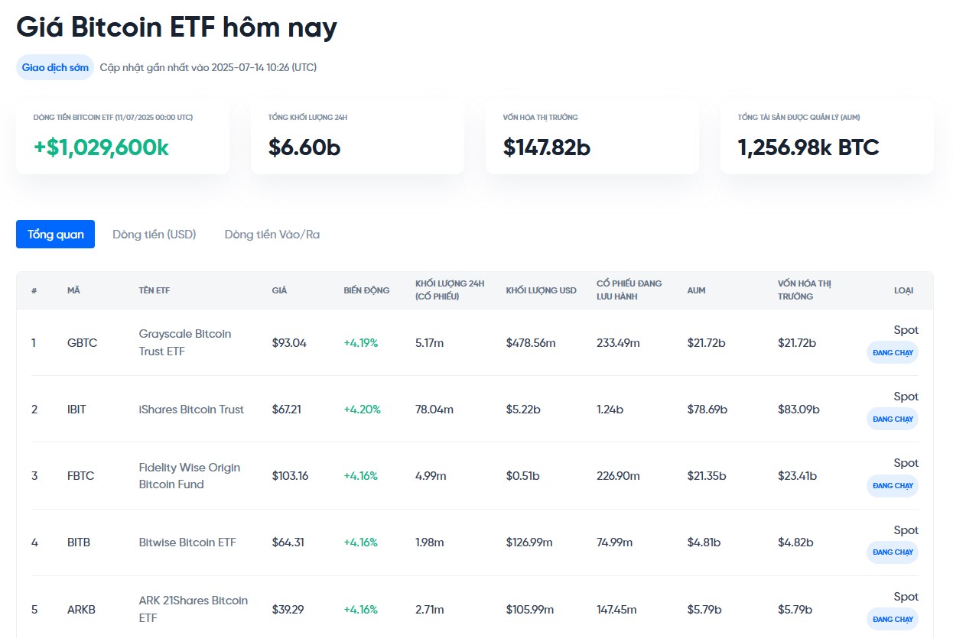Click ĐANG CHẠY badge in IBIT row
The height and width of the screenshot is (638, 953).
coord(893,419)
